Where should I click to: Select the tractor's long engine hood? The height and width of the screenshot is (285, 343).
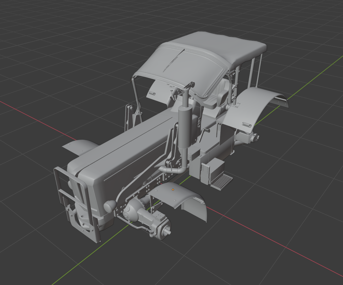pos(131,151)
